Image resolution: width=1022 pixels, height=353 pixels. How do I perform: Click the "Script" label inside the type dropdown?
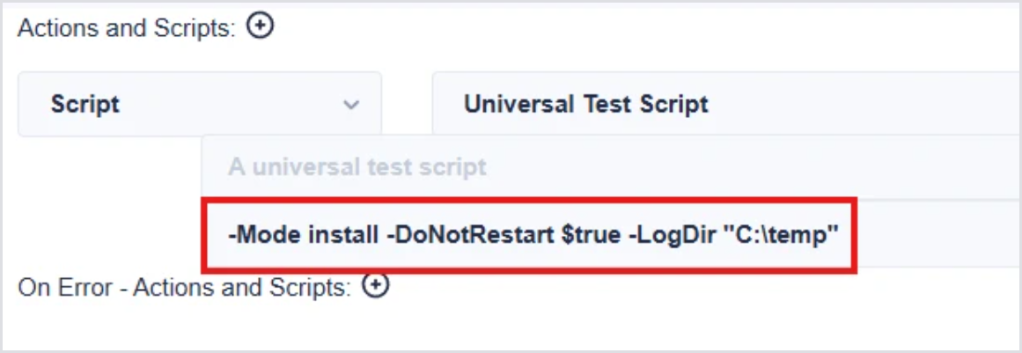pyautogui.click(x=85, y=105)
